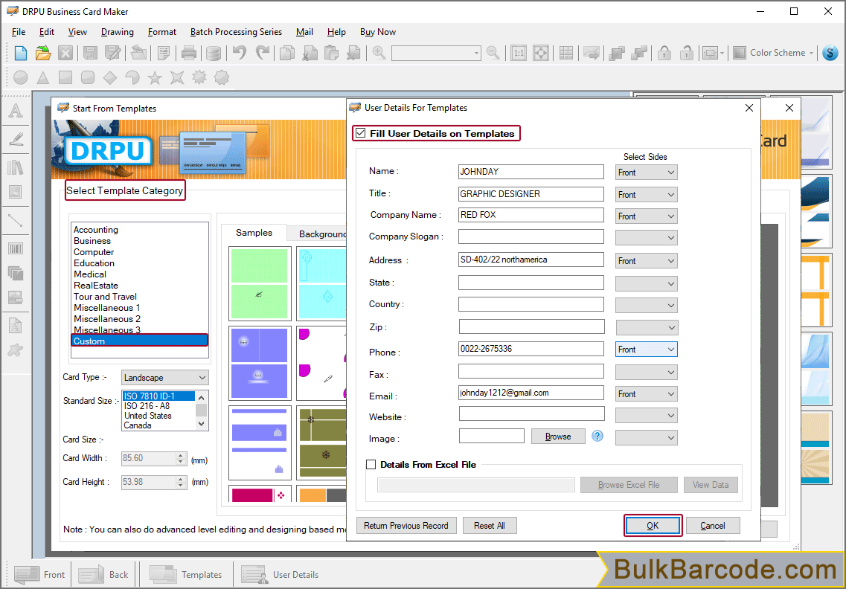Click the New document icon
The image size is (846, 589).
tap(21, 53)
